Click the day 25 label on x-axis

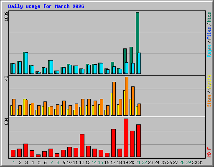(163, 162)
